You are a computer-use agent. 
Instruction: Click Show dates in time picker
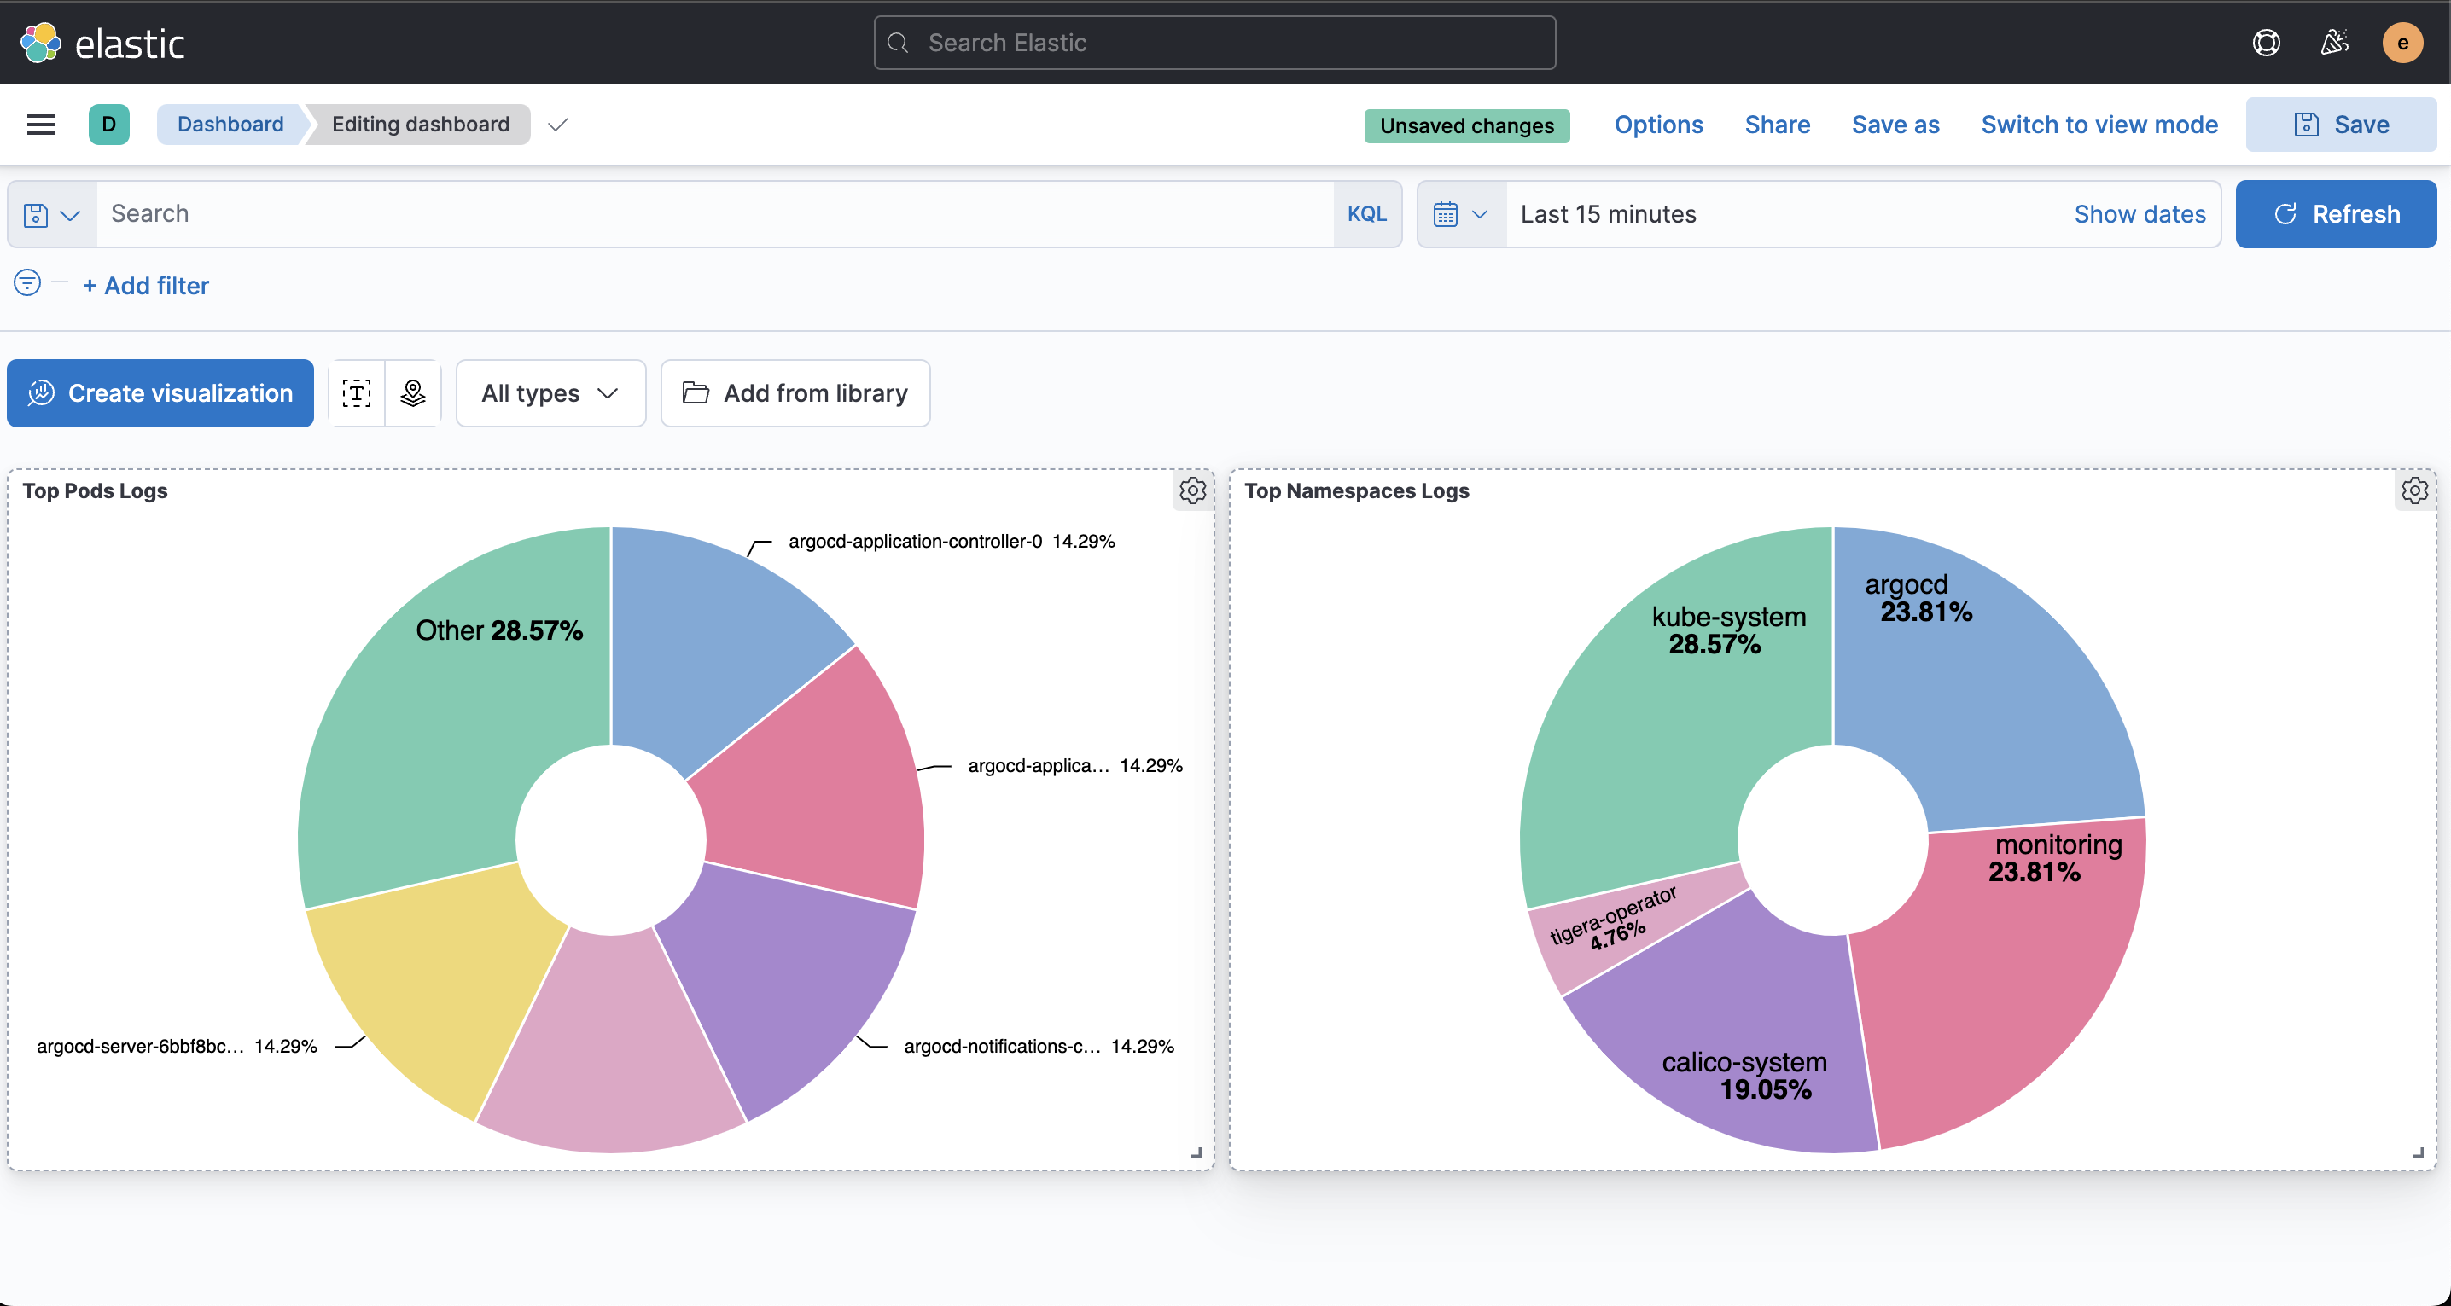click(2139, 214)
